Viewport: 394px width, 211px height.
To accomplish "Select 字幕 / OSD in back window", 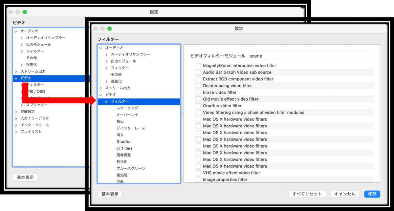I will (x=36, y=92).
